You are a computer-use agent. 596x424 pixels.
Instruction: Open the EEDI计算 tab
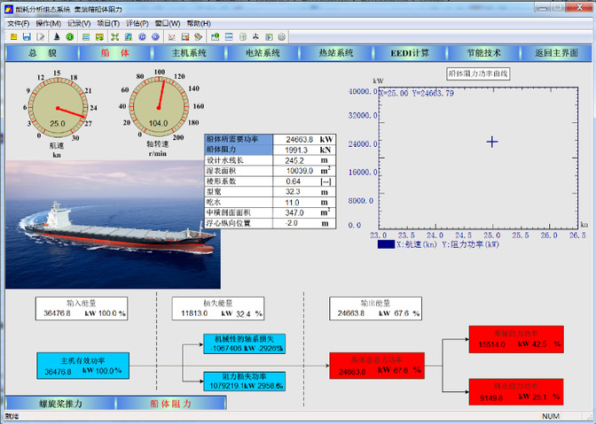click(x=410, y=53)
